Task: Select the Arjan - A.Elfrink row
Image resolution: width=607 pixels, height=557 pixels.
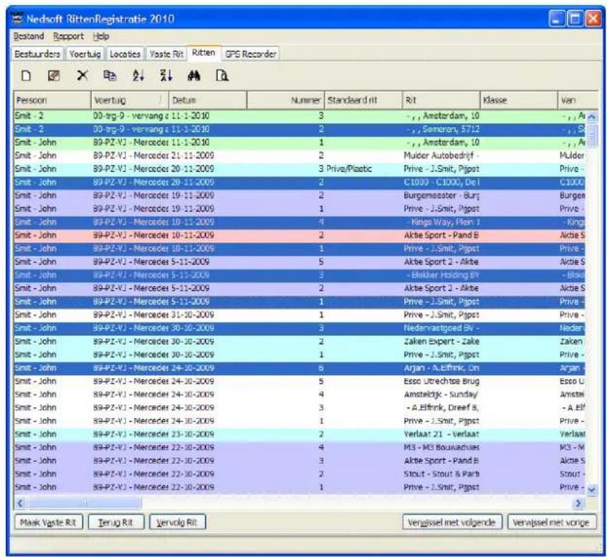Action: click(300, 367)
